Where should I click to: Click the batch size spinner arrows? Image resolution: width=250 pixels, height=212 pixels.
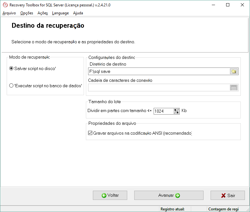point(176,111)
